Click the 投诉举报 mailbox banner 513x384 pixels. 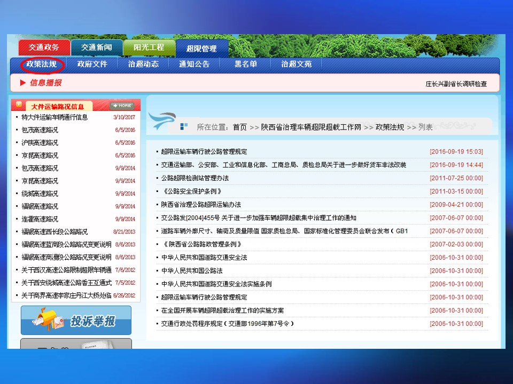[x=76, y=321]
